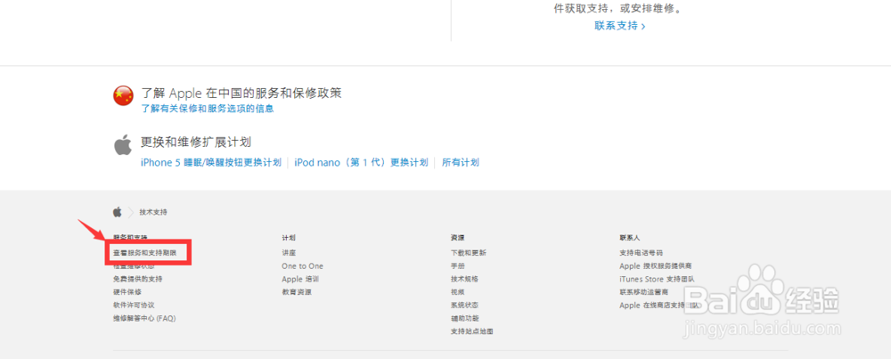Open the 所有计划 link
Image resolution: width=891 pixels, height=359 pixels.
(461, 162)
